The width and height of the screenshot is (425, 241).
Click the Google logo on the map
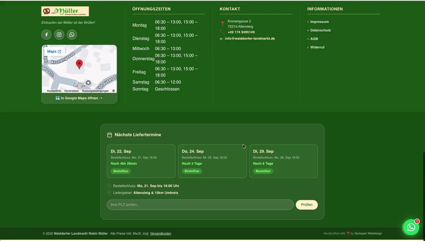(x=80, y=86)
